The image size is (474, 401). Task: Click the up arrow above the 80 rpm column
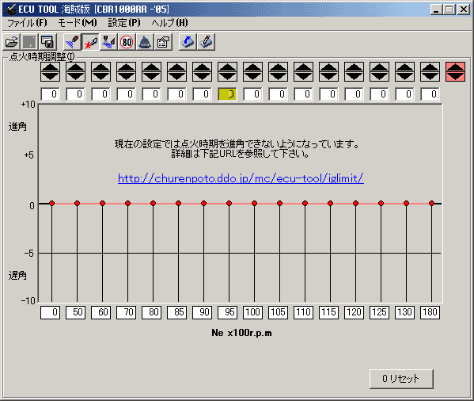[151, 67]
